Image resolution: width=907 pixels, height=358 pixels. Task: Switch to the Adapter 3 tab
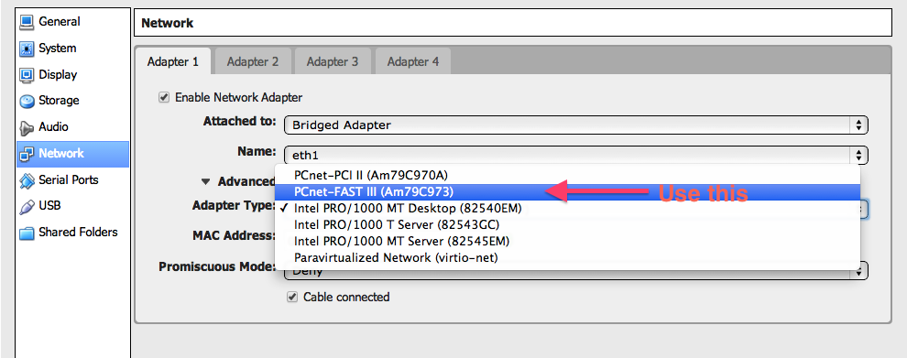point(333,61)
